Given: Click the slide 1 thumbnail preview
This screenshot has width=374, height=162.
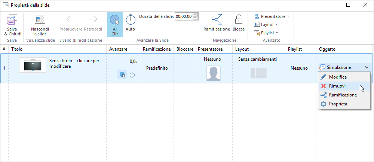Looking at the screenshot, I should [33, 66].
